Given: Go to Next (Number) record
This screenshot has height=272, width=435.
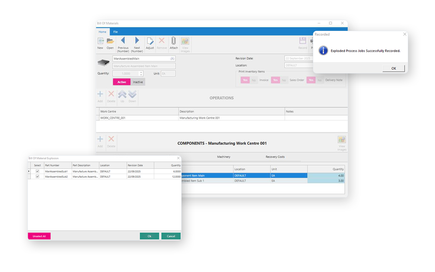Looking at the screenshot, I should [x=137, y=40].
